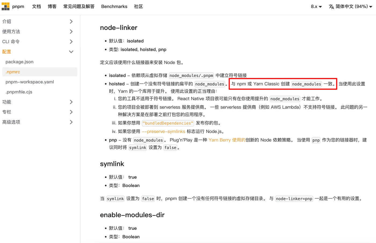Click the node_modules/.pnpm code snippet

pos(191,76)
